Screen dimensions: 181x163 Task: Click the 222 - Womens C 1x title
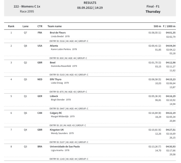(x=27, y=7)
